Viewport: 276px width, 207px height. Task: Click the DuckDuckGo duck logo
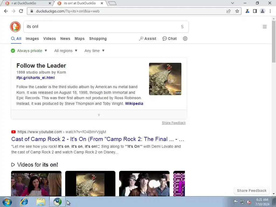[x=15, y=27]
